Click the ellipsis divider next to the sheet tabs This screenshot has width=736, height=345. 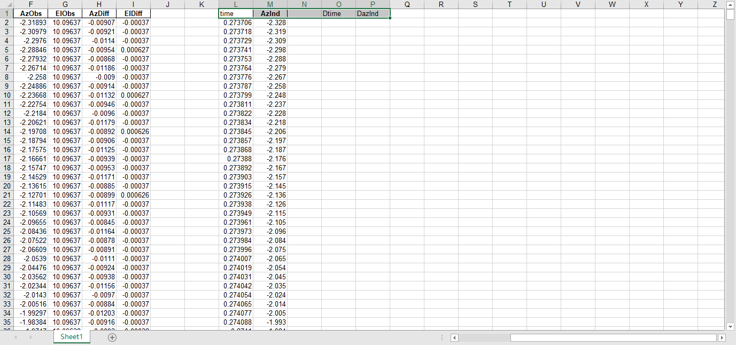point(441,337)
